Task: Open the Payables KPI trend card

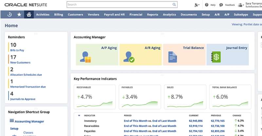Action: (x=140, y=97)
